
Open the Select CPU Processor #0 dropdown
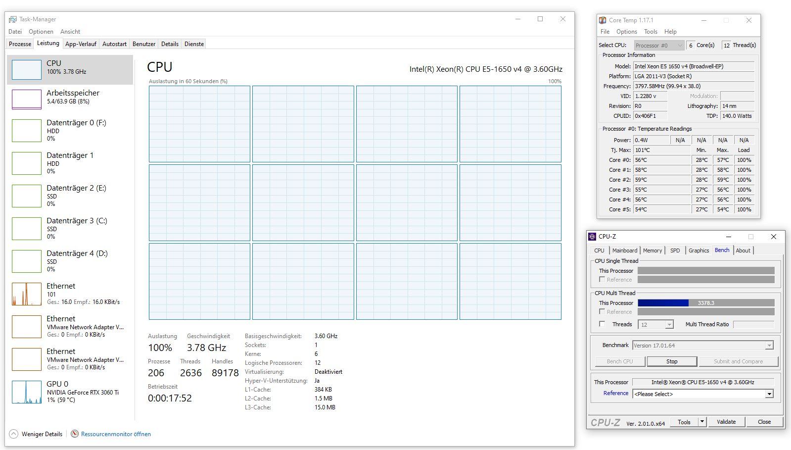click(659, 45)
